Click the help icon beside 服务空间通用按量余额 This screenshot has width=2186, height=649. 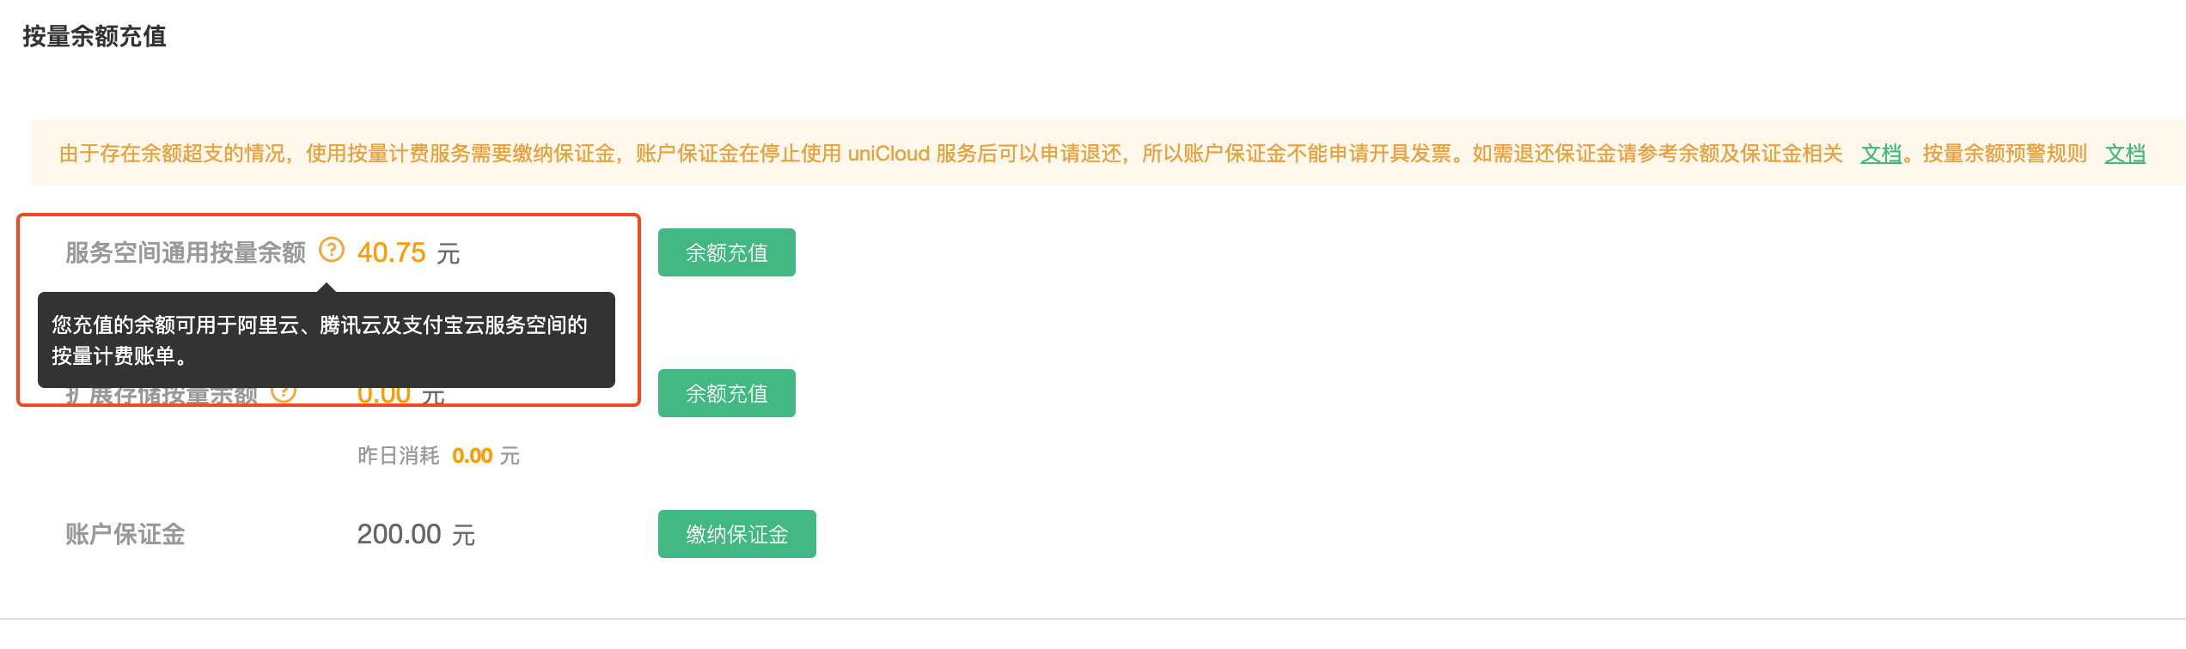[332, 250]
